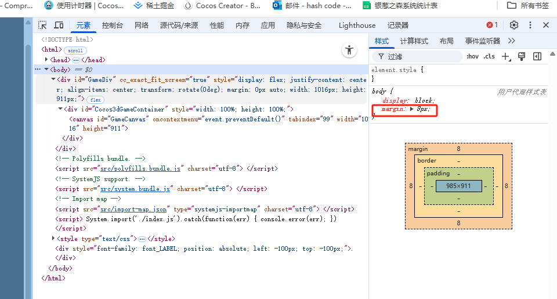The height and width of the screenshot is (299, 557).
Task: Switch to the 隐私与安全 tab
Action: coord(303,25)
